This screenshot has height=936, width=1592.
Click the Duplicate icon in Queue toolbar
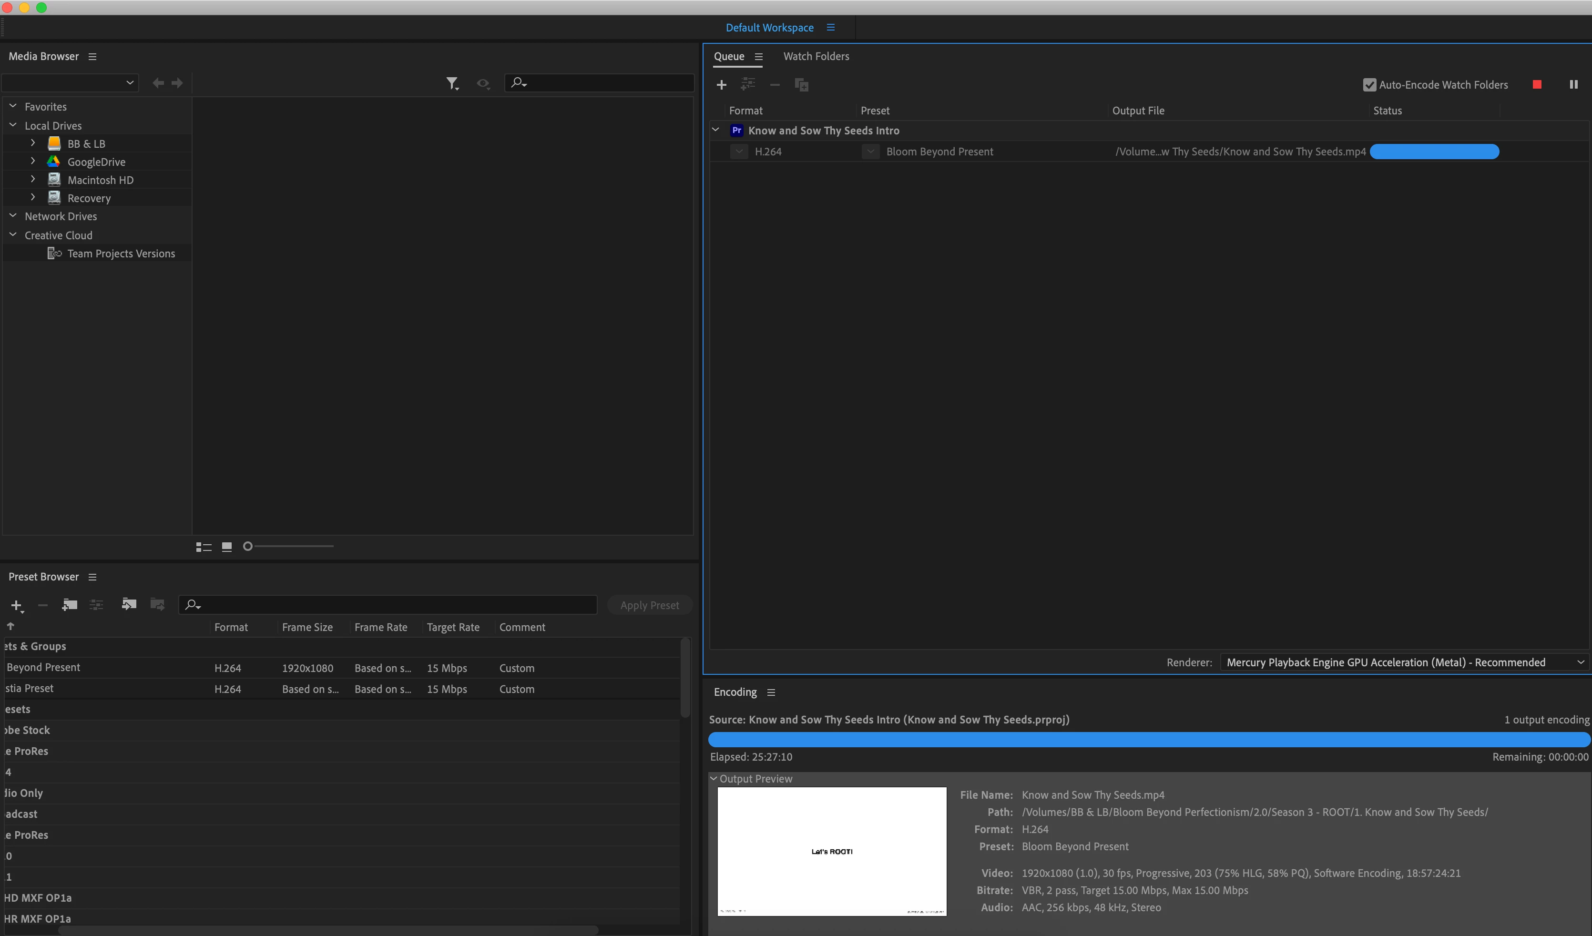[802, 85]
